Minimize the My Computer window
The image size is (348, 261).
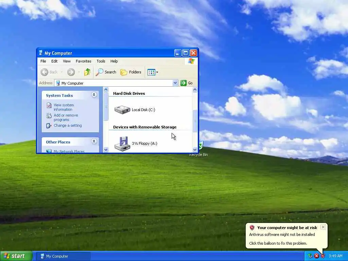coord(177,53)
